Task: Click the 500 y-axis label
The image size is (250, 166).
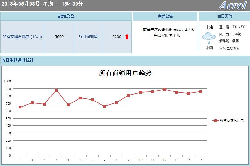Action: pos(8,119)
